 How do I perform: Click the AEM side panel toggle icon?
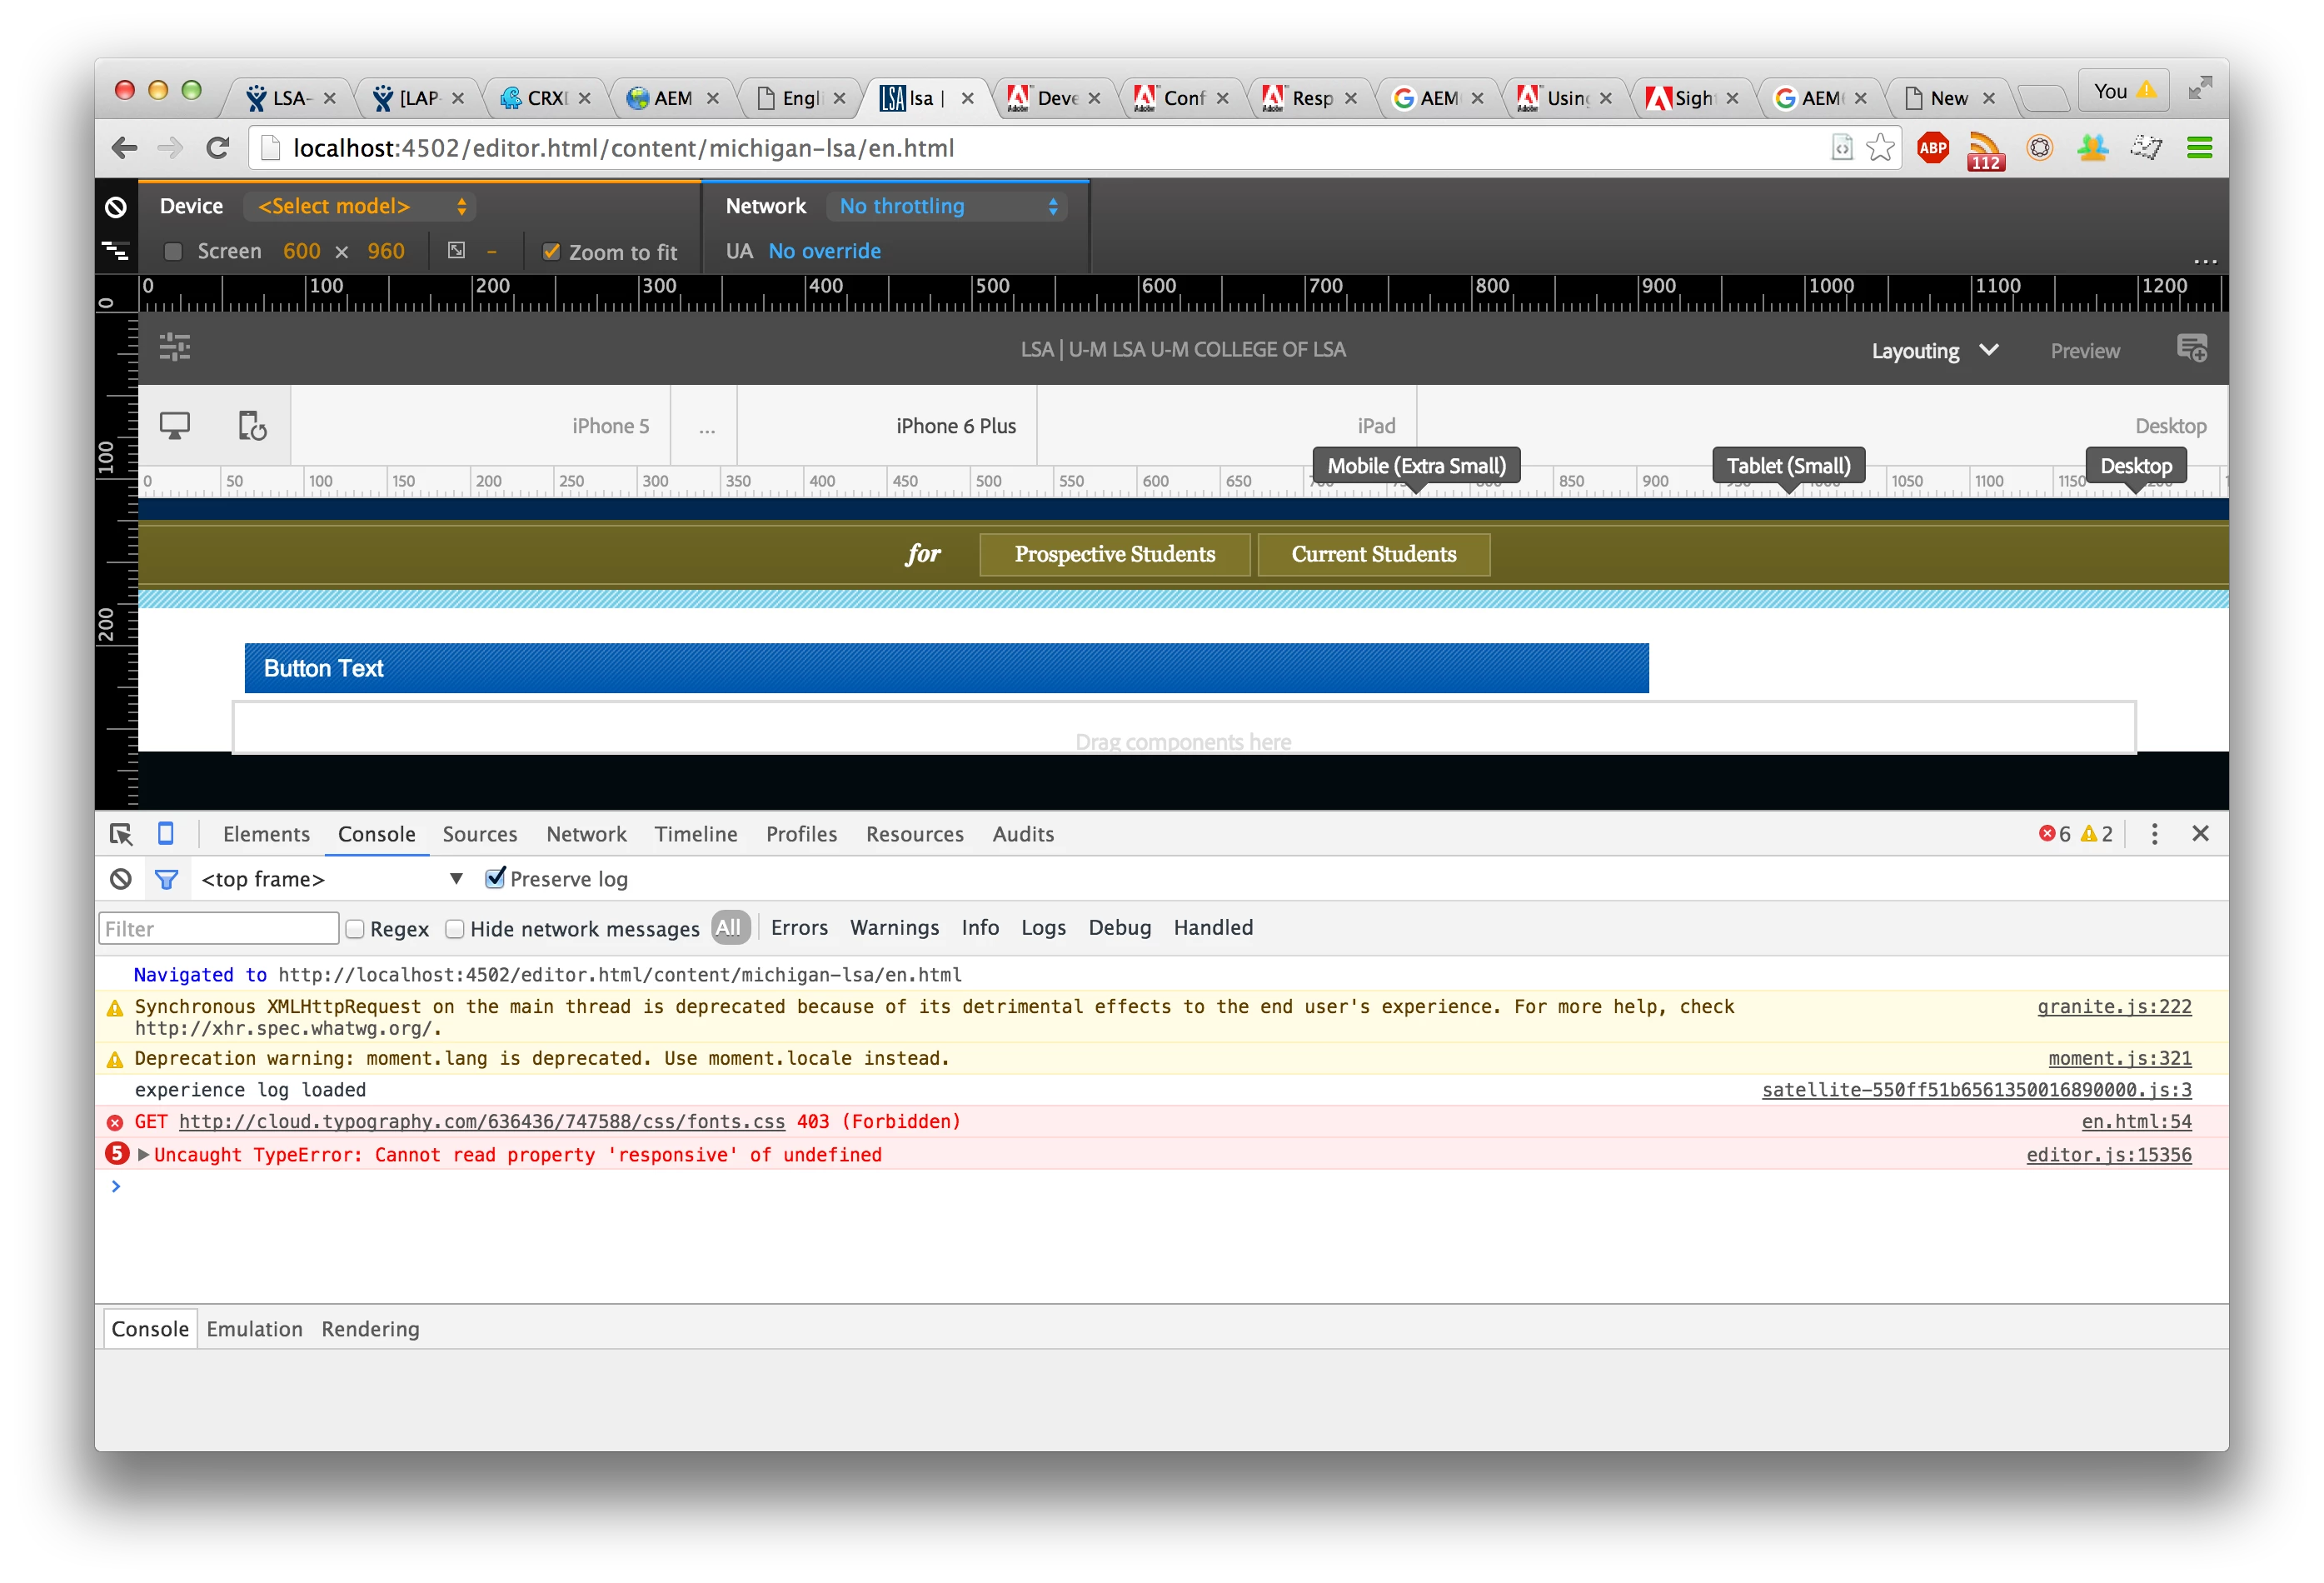pyautogui.click(x=174, y=347)
